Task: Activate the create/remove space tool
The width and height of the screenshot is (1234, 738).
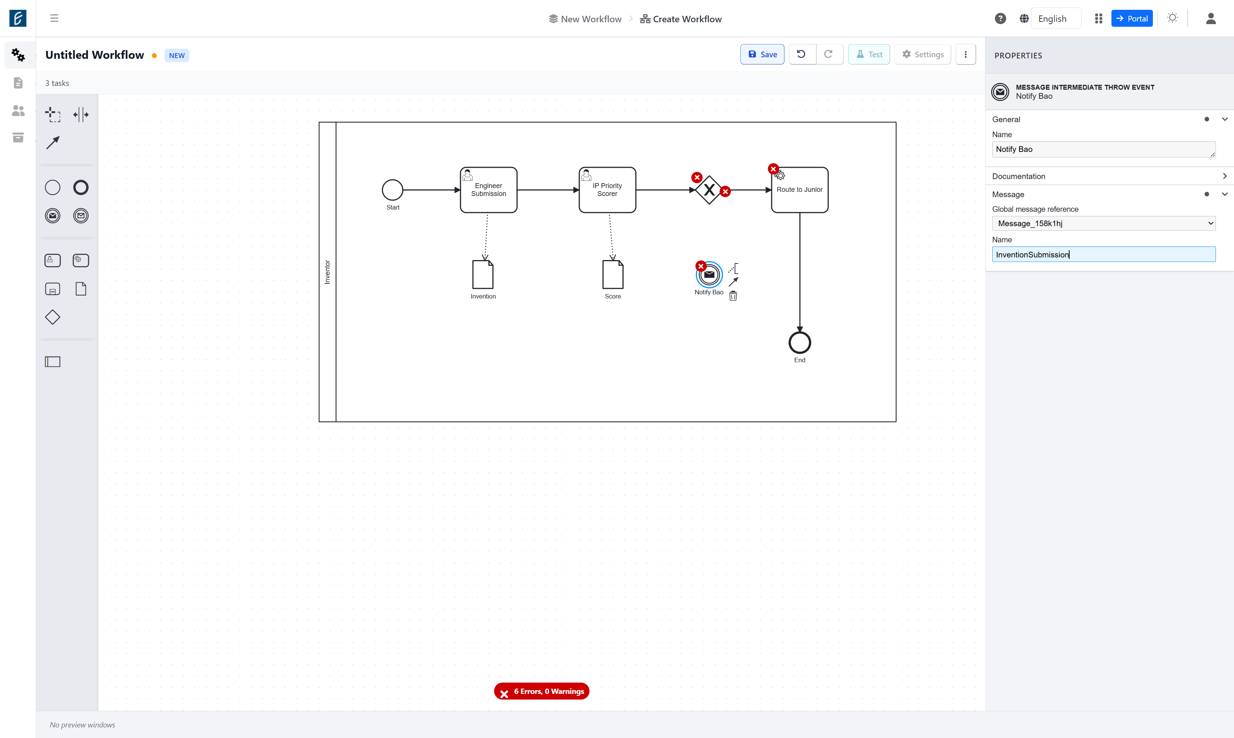Action: (x=81, y=114)
